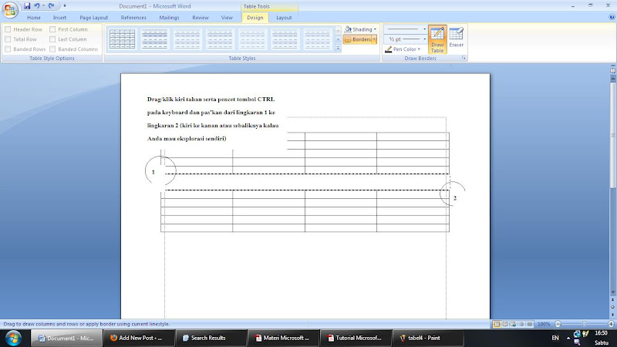Switch to Draft view
The width and height of the screenshot is (617, 347).
[530, 324]
